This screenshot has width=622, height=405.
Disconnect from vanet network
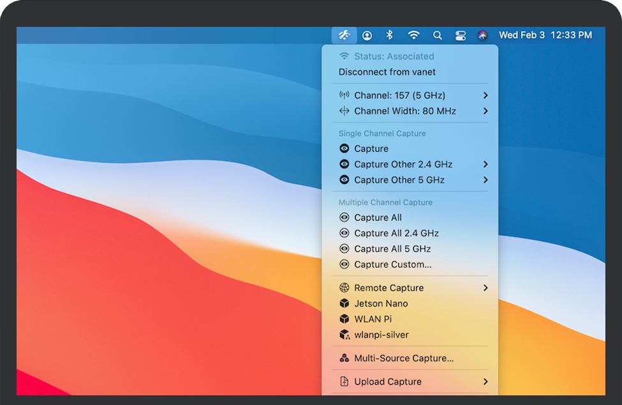(x=387, y=72)
